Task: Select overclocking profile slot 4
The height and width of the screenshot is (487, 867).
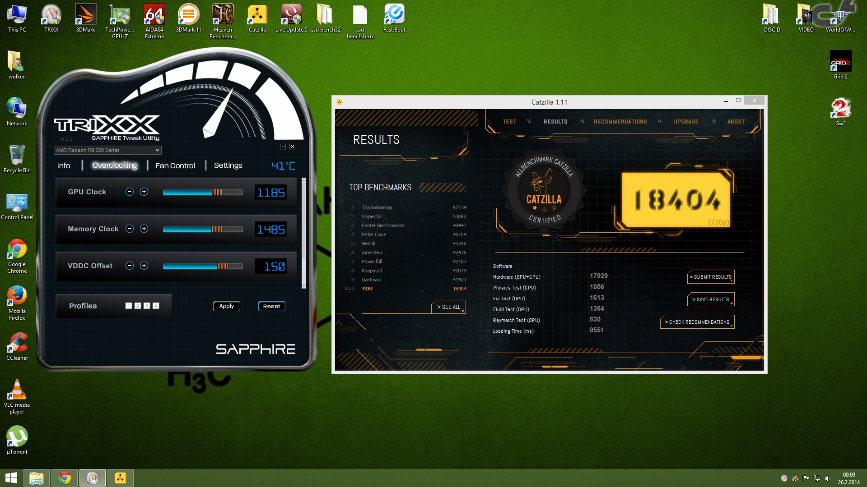Action: (x=156, y=306)
